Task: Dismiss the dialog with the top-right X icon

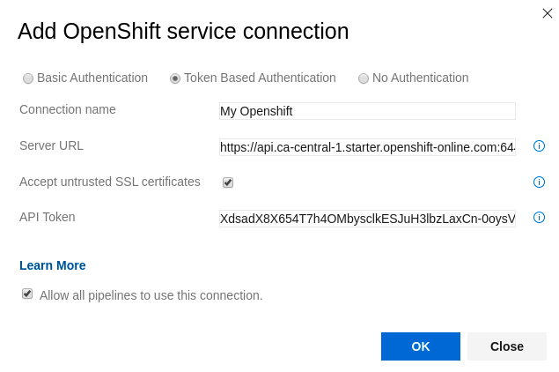Action: tap(548, 12)
